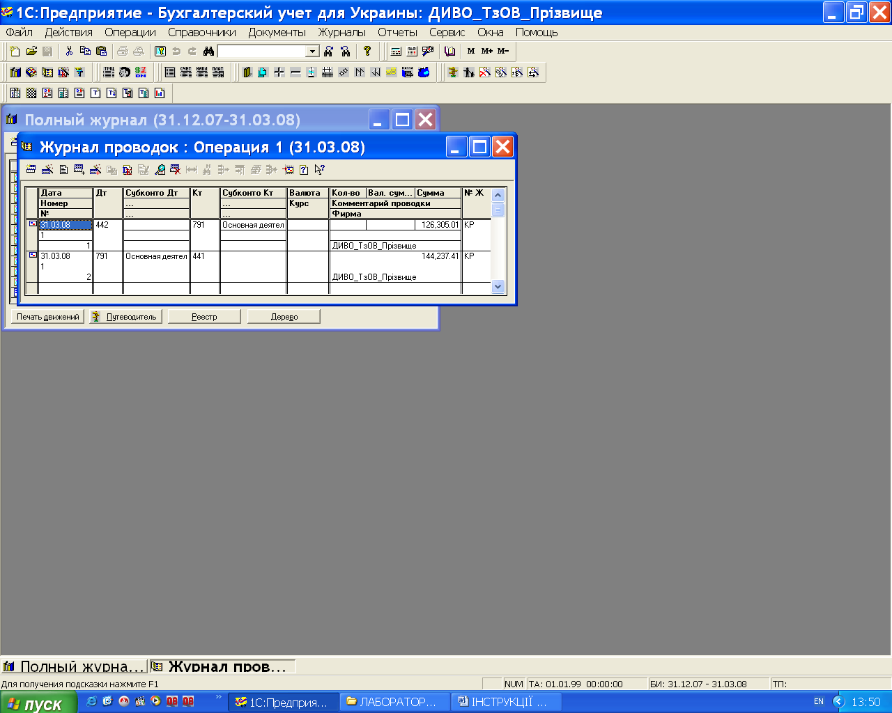Click the Paste clipboard icon

pos(101,51)
